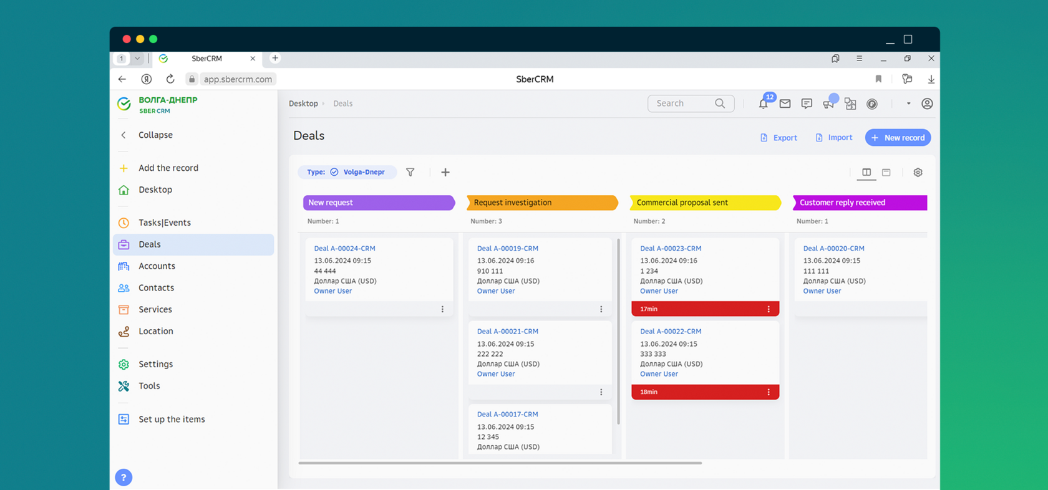The width and height of the screenshot is (1048, 490).
Task: Open the Deal A-00024-CRM card options menu
Action: (x=442, y=309)
